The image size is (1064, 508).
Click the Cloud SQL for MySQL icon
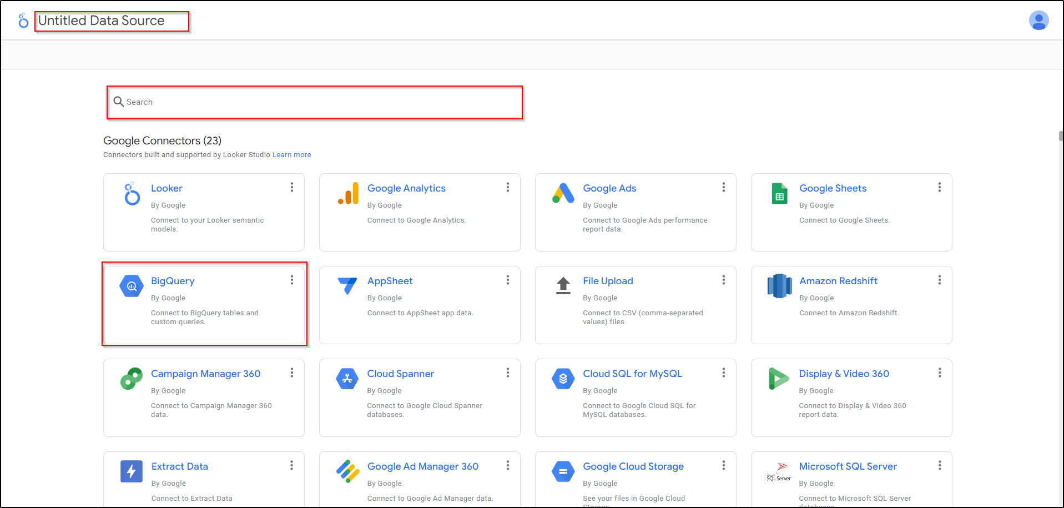point(563,379)
